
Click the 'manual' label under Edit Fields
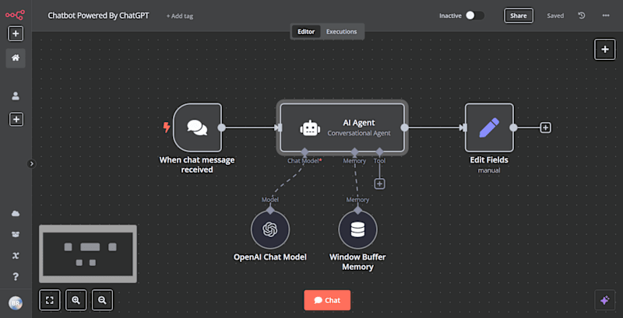pyautogui.click(x=489, y=170)
